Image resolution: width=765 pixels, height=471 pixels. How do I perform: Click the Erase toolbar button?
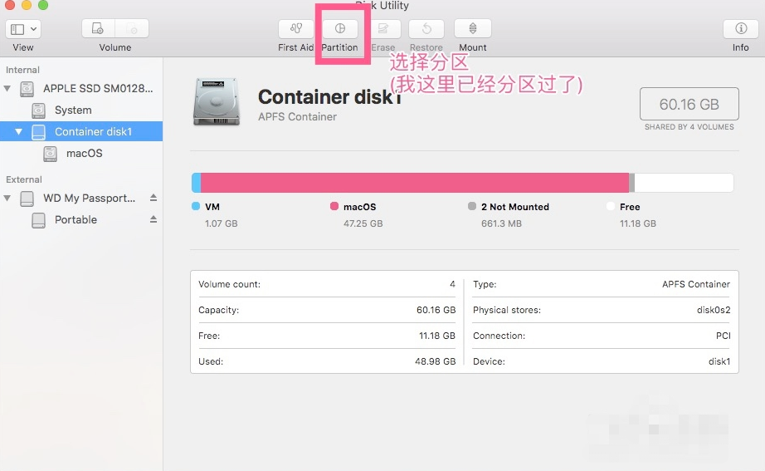(x=383, y=29)
